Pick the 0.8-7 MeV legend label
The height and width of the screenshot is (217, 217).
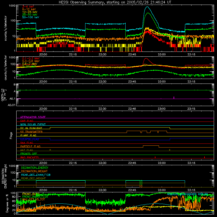[30, 64]
